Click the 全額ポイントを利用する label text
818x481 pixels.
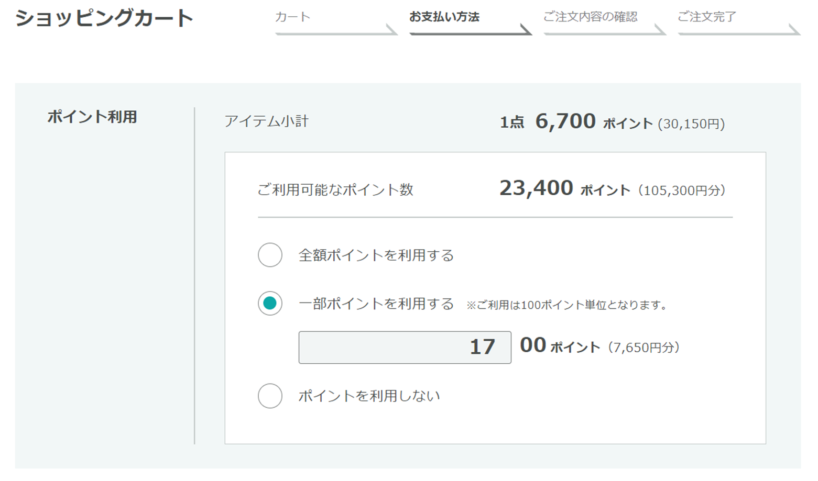coord(376,255)
